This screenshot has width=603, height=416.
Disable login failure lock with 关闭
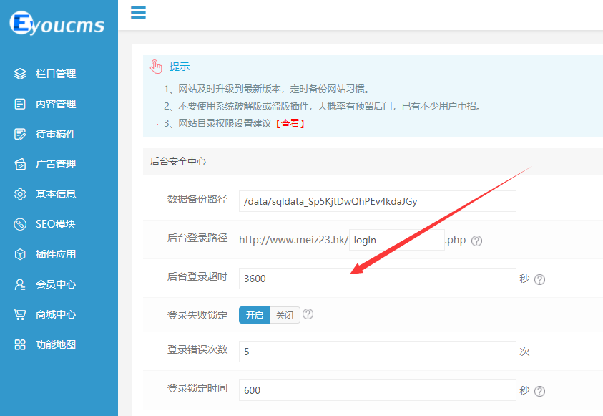coord(285,315)
